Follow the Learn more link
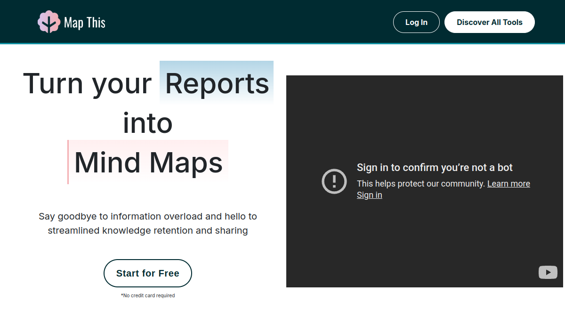This screenshot has height=318, width=565. [508, 184]
